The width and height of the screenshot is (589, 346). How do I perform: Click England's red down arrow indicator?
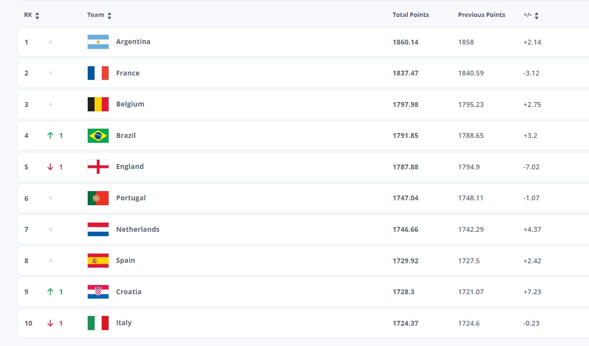[50, 167]
